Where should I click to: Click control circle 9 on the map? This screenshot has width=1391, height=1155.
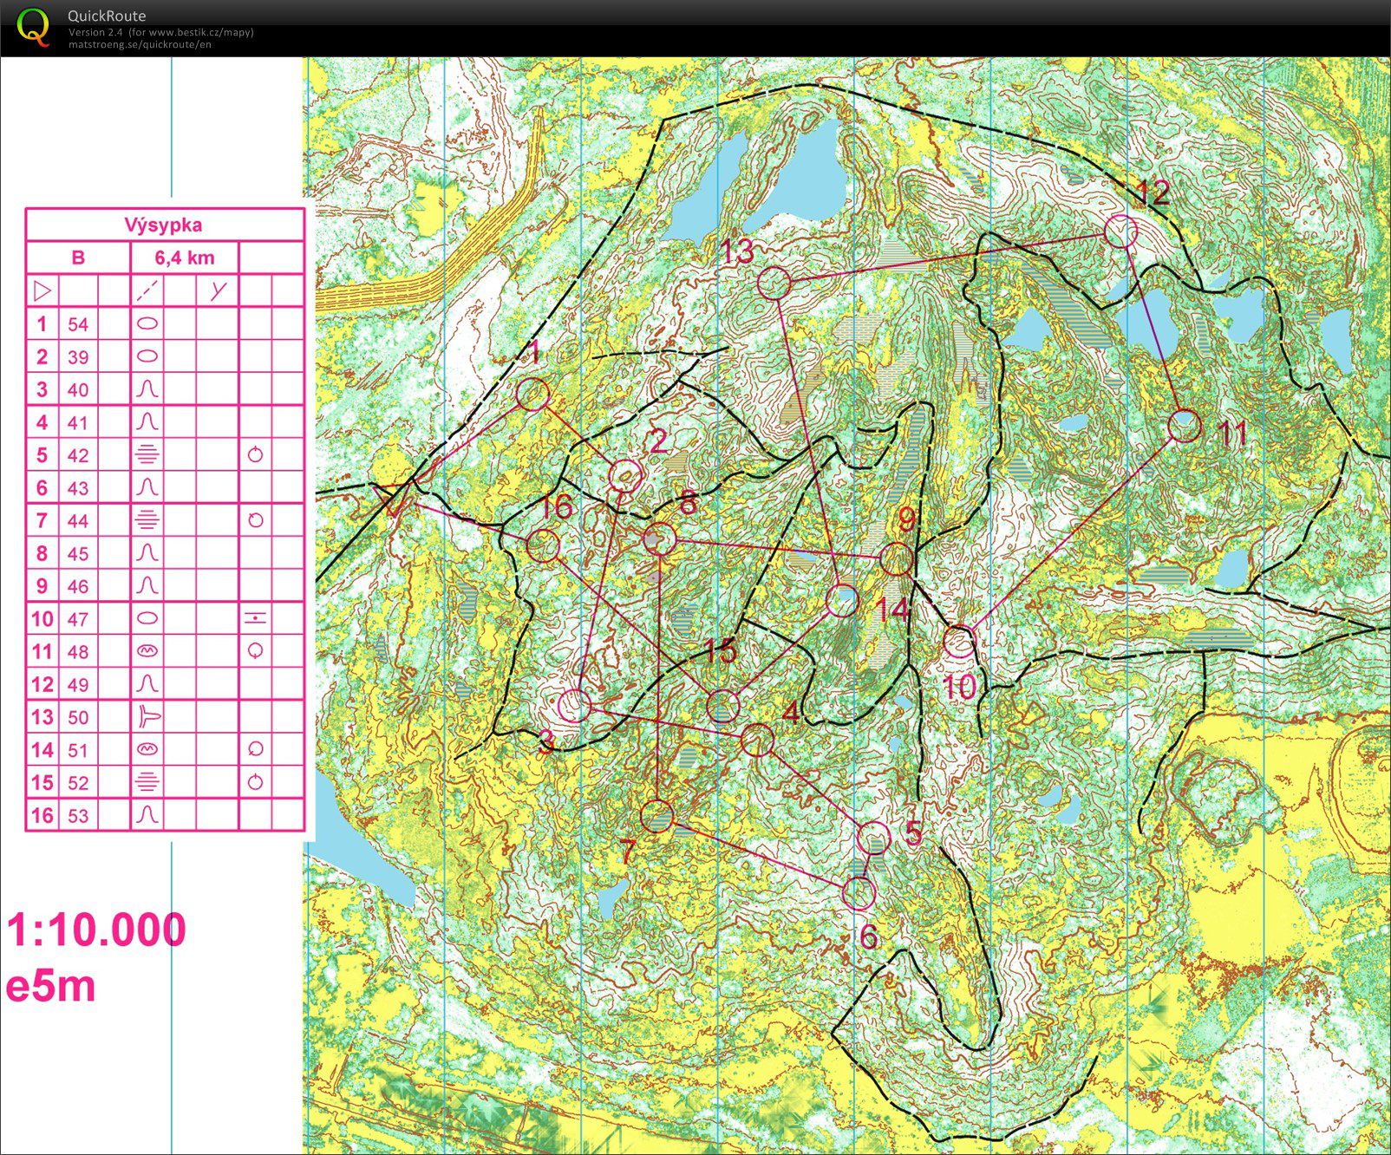click(x=898, y=559)
